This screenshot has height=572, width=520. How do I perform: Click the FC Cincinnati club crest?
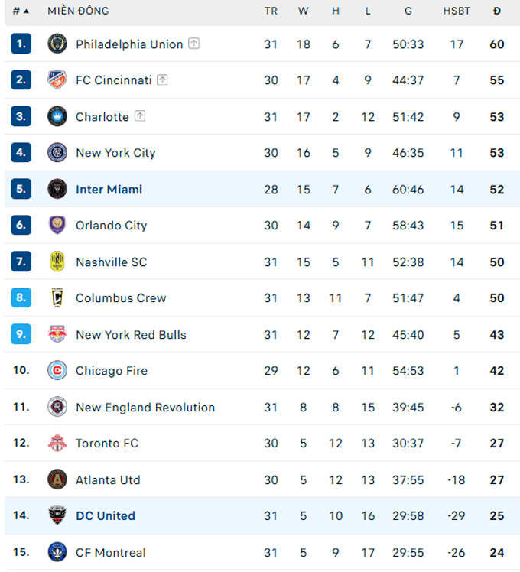click(x=57, y=80)
